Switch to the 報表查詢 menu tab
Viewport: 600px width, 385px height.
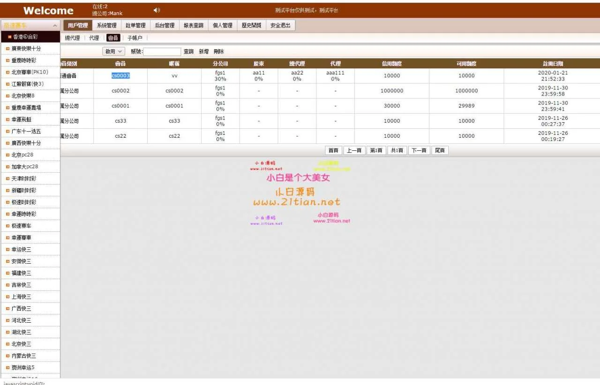(x=194, y=25)
